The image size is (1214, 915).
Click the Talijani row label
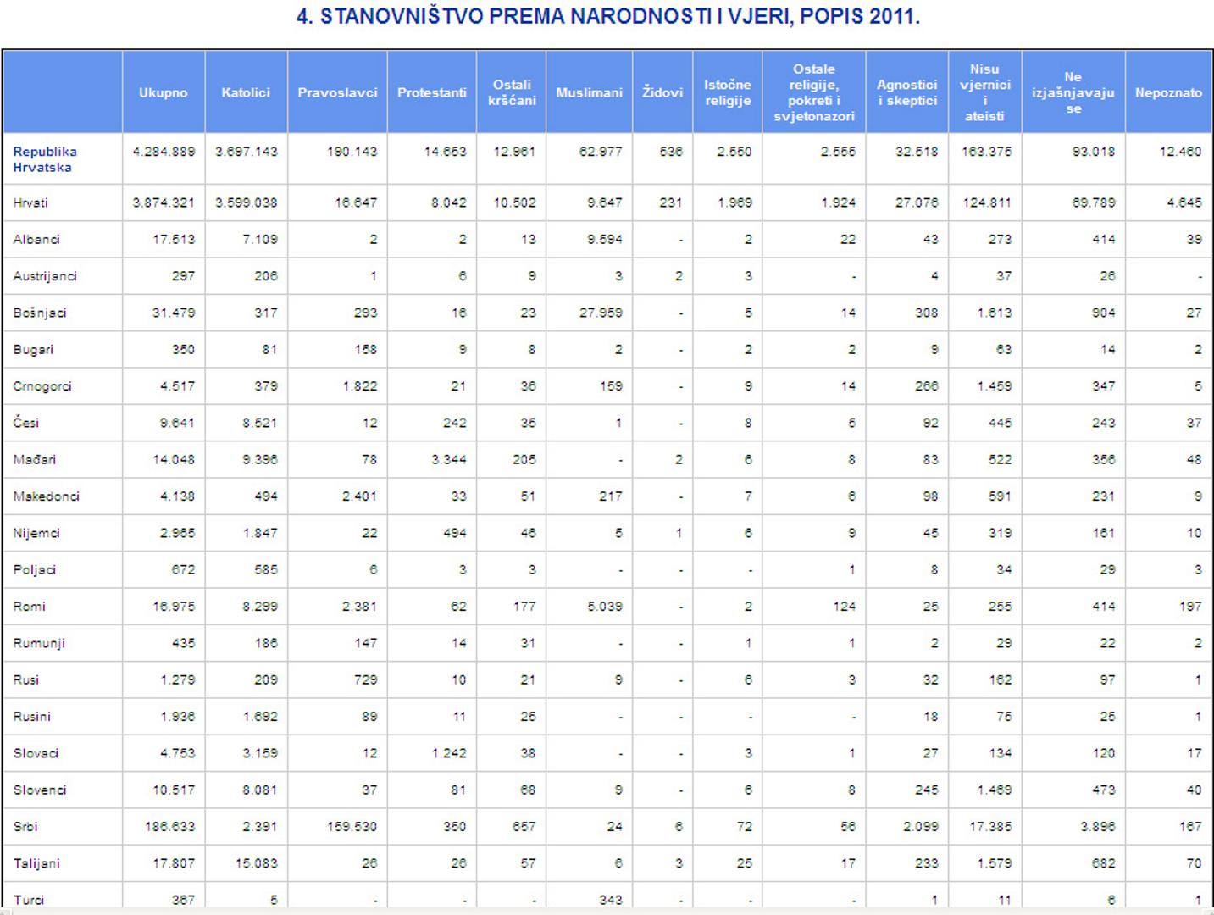coord(36,863)
